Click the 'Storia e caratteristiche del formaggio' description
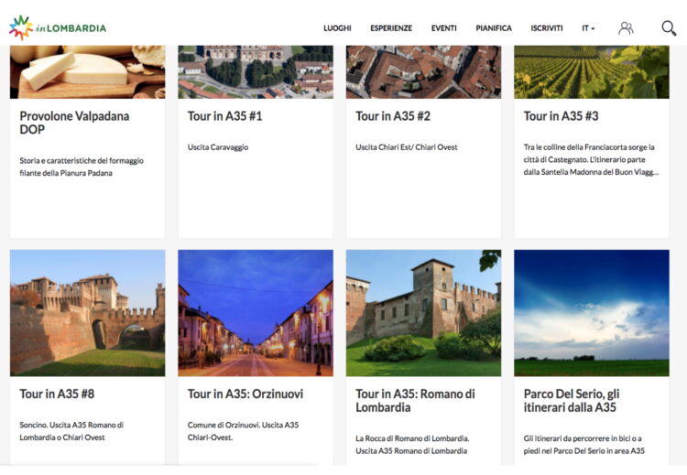This screenshot has height=475, width=687. click(x=82, y=167)
